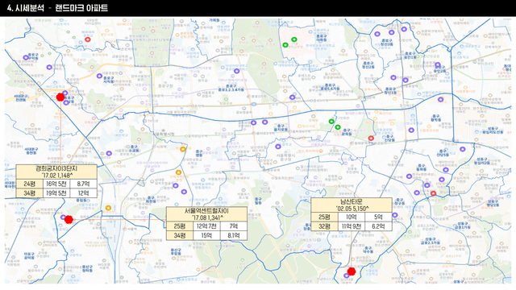
Task: Select the 8.7억 cell in the 24평 row
Action: tap(84, 184)
